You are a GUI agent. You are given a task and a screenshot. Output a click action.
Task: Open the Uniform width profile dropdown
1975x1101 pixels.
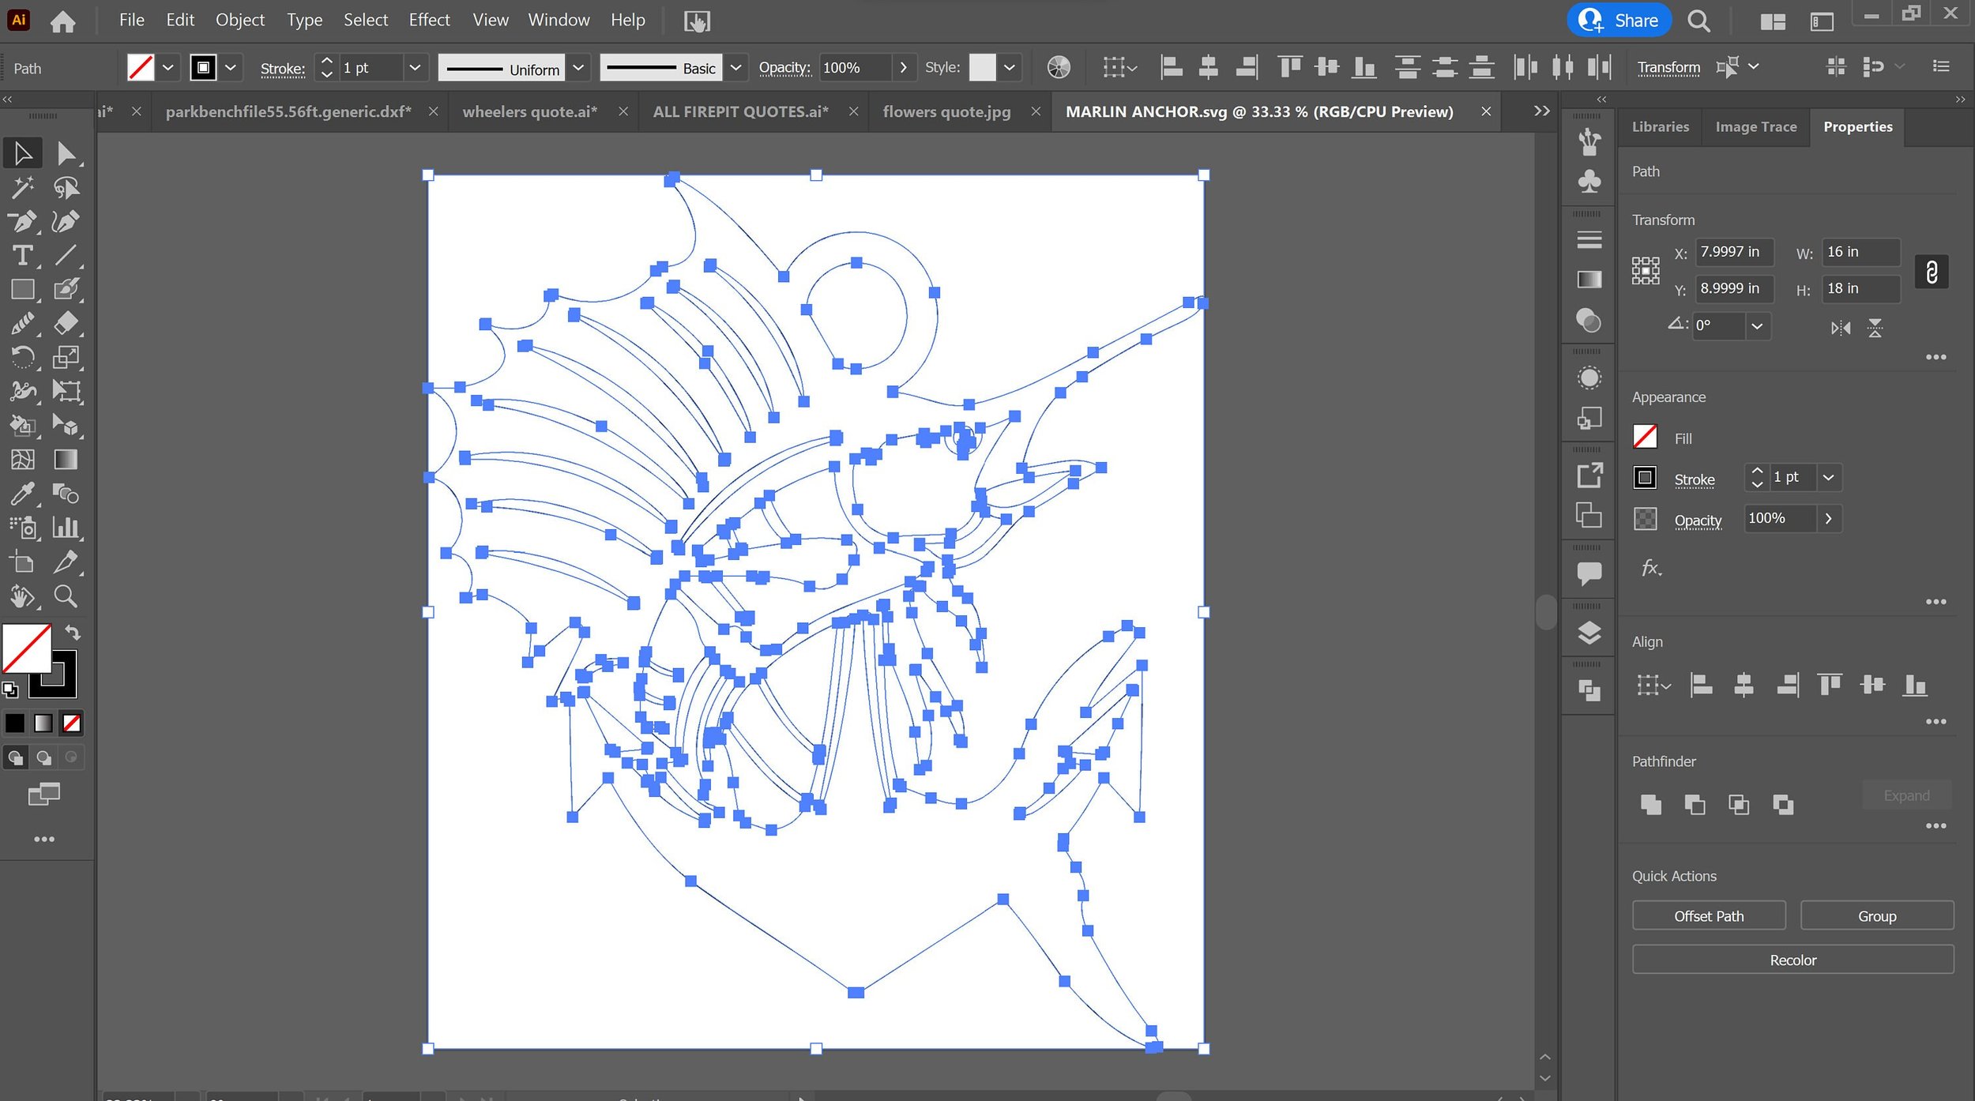578,68
